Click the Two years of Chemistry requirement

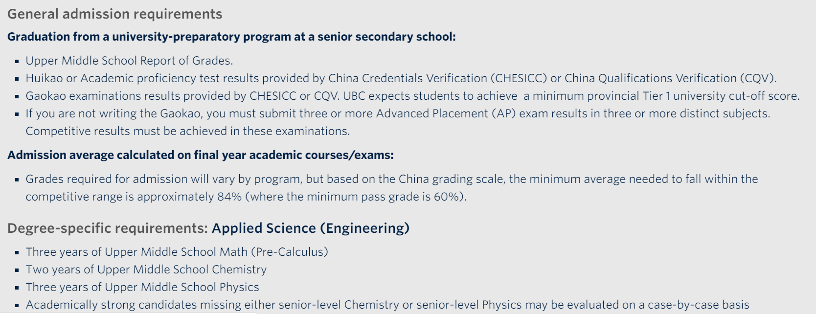point(146,269)
